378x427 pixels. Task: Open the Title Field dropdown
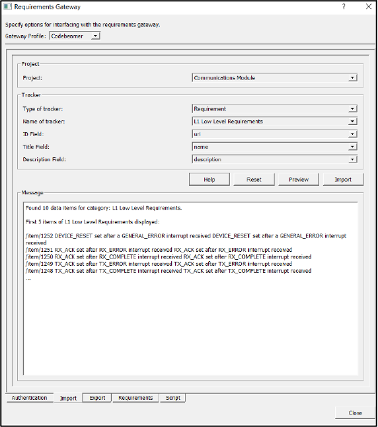pyautogui.click(x=274, y=147)
